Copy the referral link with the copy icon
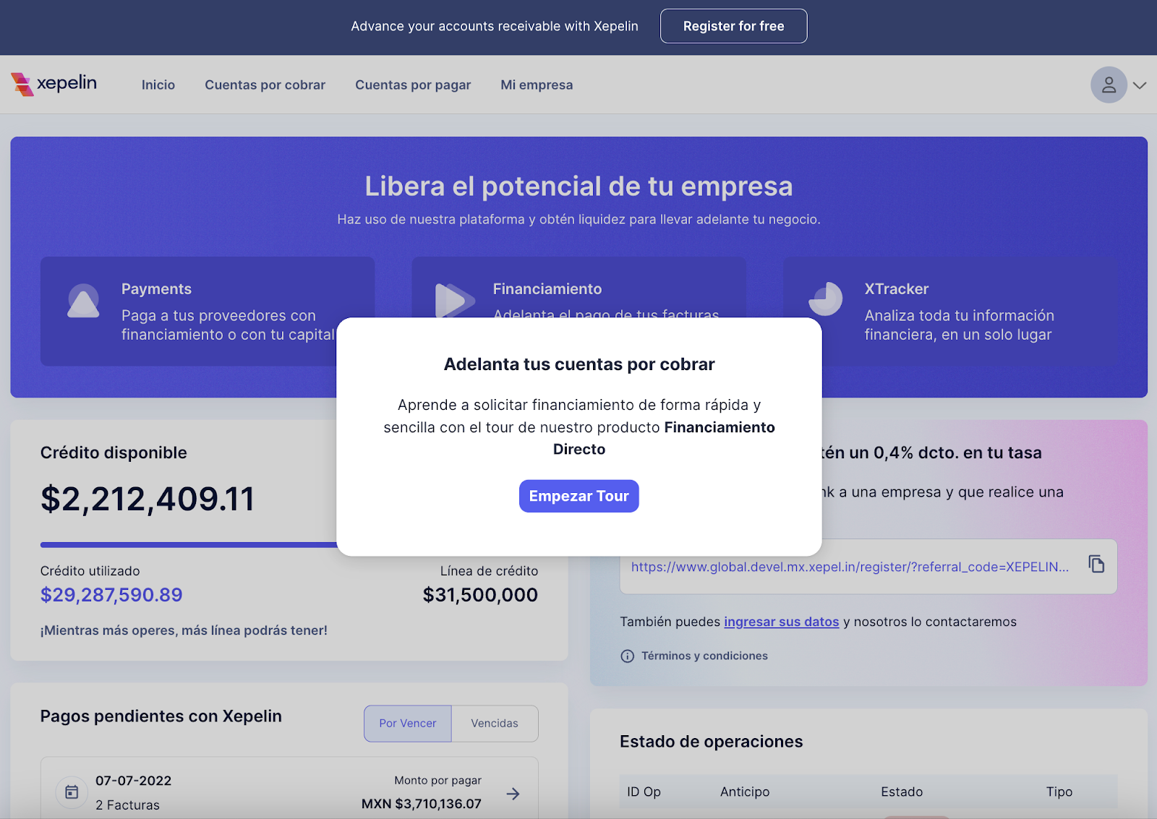This screenshot has height=819, width=1157. [x=1096, y=564]
